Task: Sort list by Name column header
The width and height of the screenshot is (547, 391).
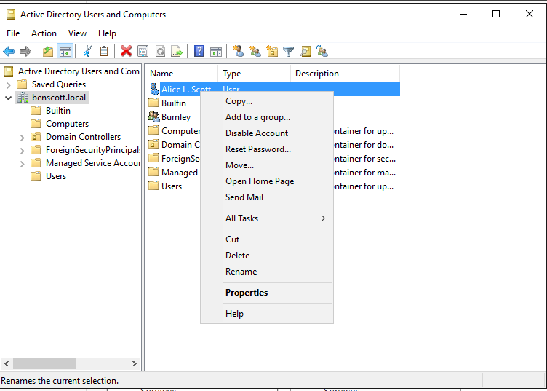Action: point(181,74)
